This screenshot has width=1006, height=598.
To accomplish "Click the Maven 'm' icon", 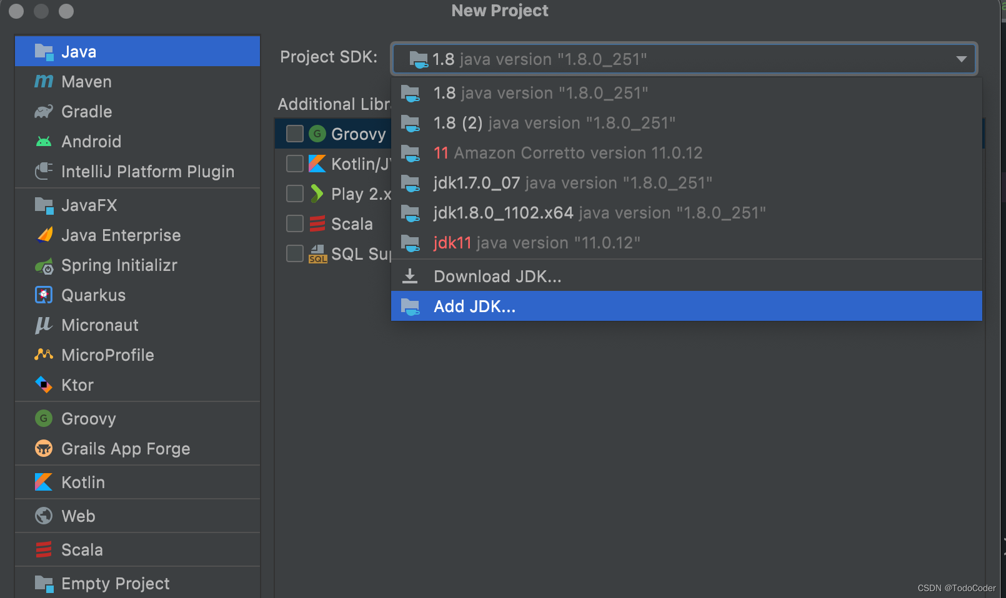I will [x=44, y=82].
